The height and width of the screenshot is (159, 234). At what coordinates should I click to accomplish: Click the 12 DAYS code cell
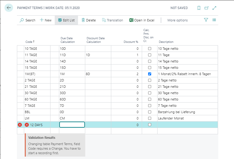point(37,125)
